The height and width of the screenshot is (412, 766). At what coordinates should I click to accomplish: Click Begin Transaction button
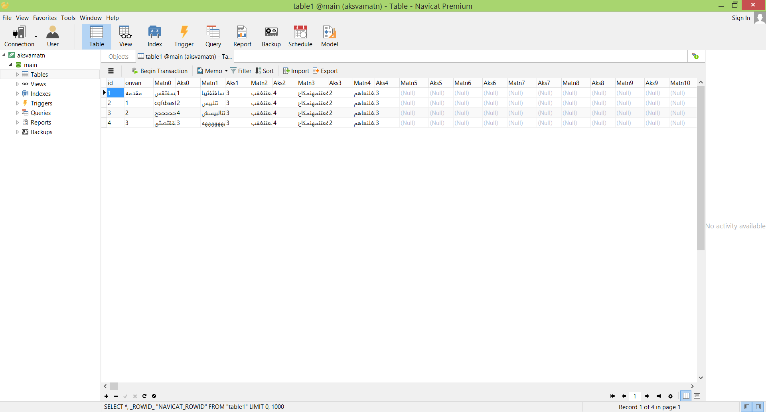coord(160,71)
